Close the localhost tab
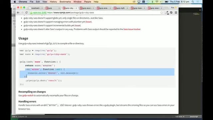 pos(42,8)
